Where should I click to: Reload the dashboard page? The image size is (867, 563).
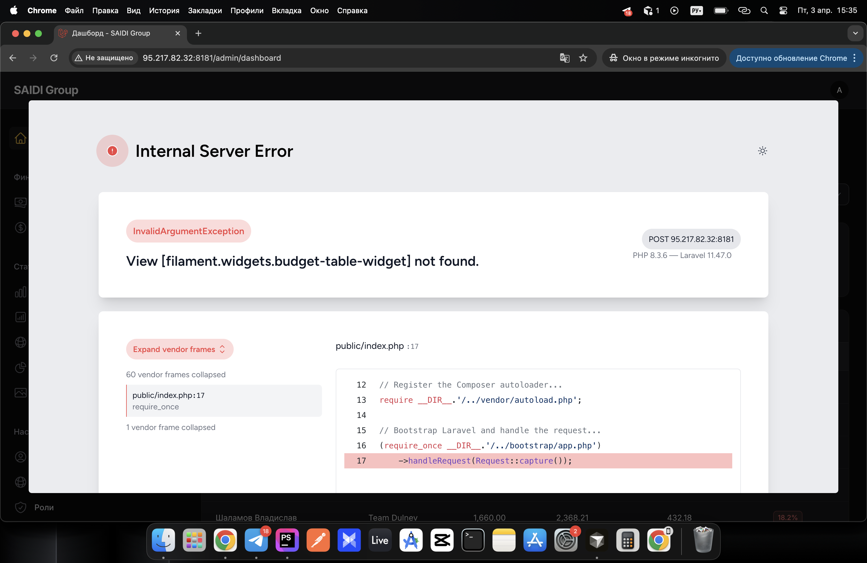pos(54,58)
